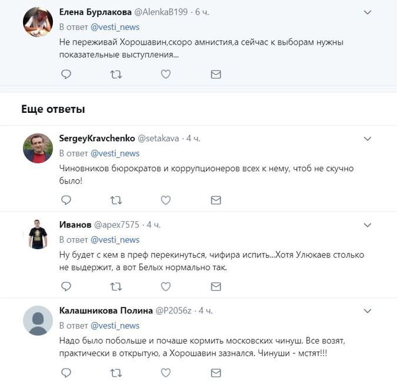Viewport: 397px width, 381px height.
Task: Open SergeyKravchenko's profile name link
Action: tap(97, 138)
